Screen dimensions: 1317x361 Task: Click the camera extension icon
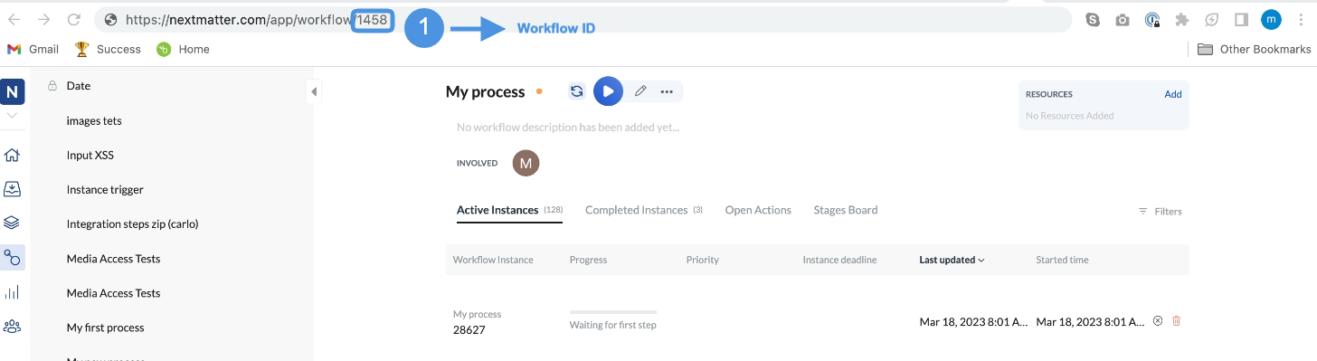tap(1123, 19)
